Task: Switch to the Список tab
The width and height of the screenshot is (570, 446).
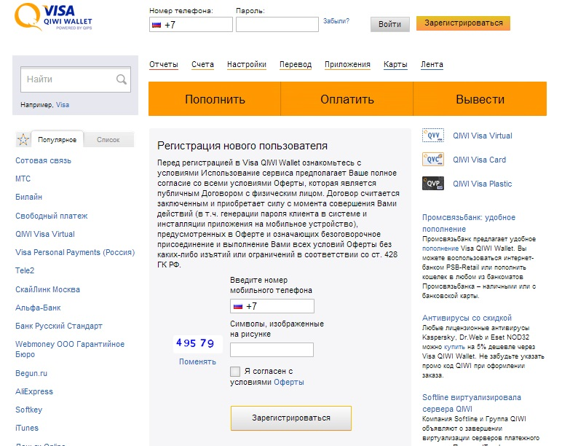Action: 108,140
